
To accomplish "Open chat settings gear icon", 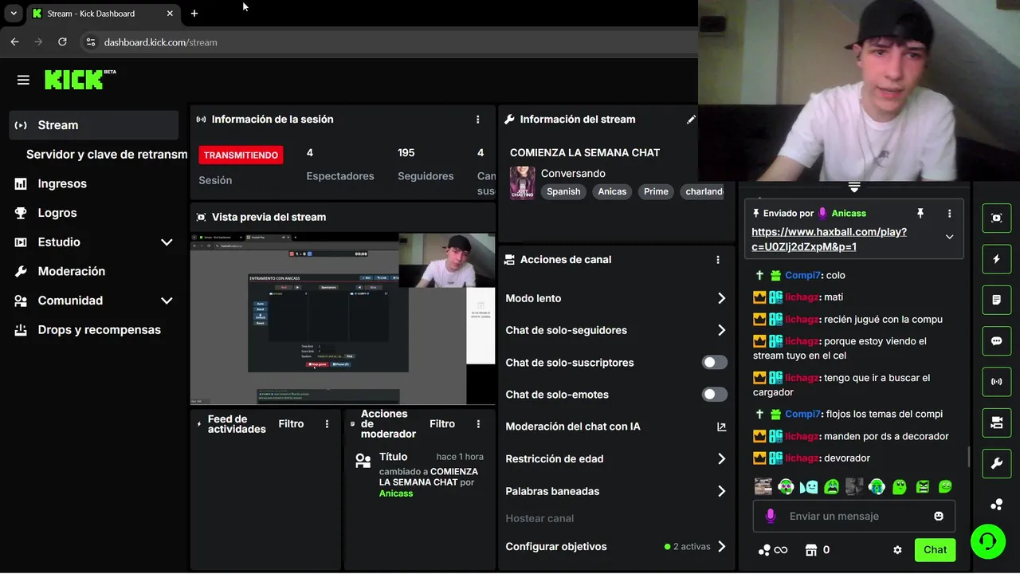I will pyautogui.click(x=897, y=550).
